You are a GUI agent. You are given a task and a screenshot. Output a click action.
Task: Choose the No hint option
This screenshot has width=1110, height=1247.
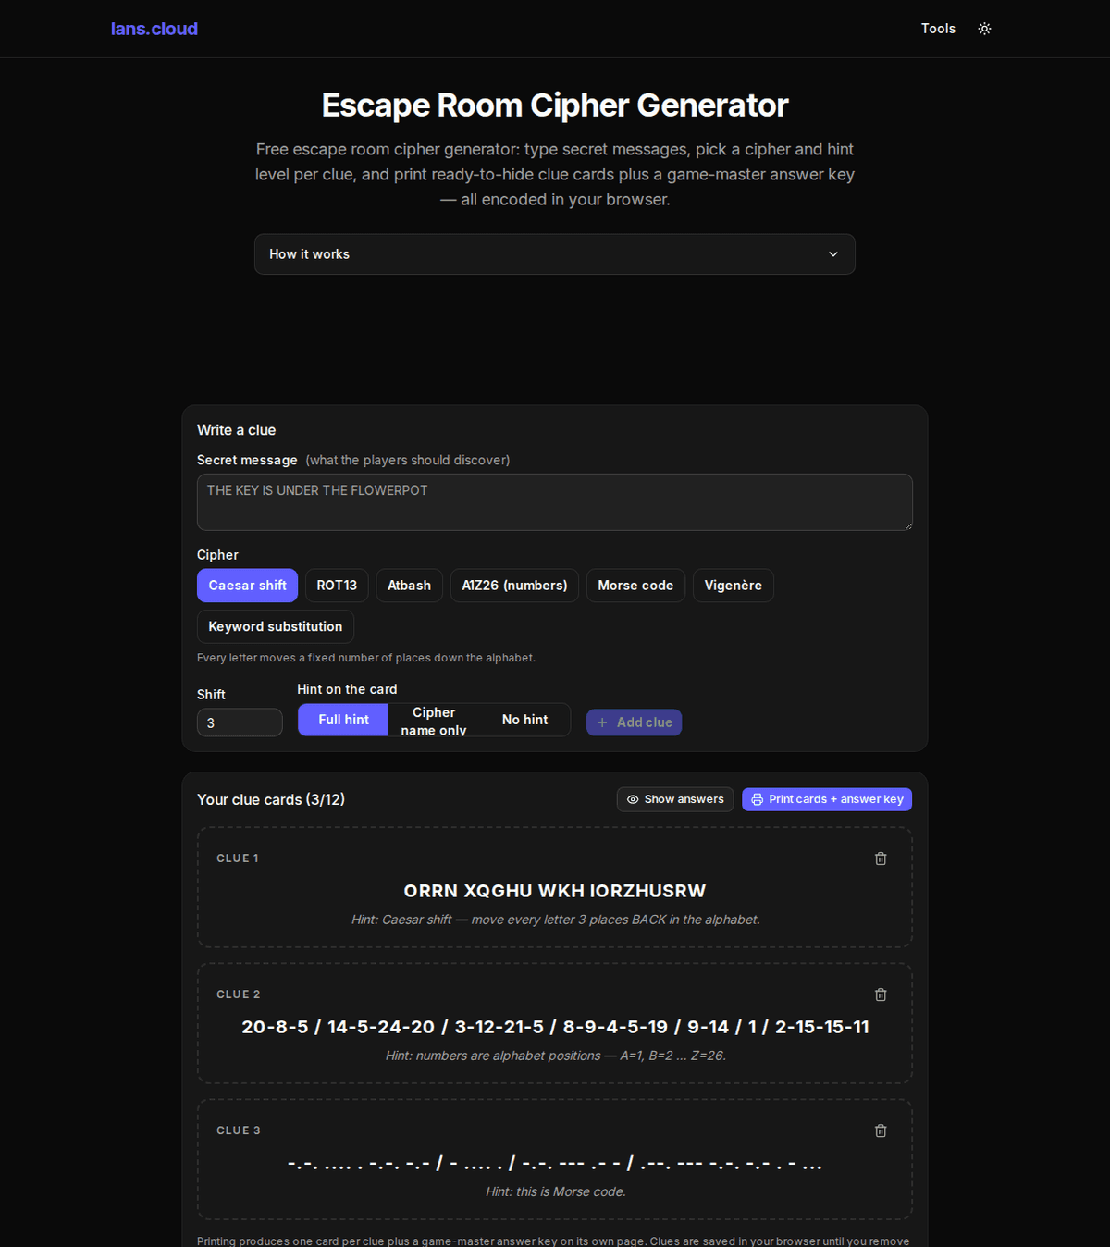(x=524, y=720)
